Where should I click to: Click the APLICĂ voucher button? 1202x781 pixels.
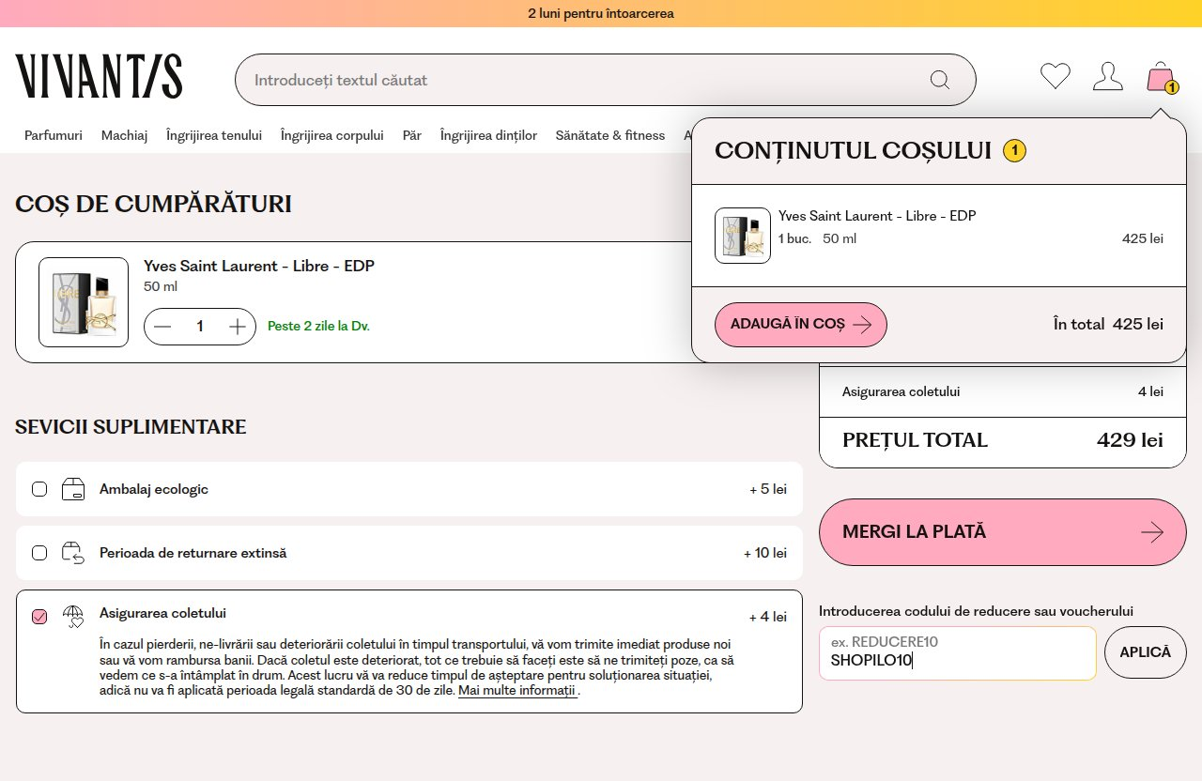pos(1146,652)
